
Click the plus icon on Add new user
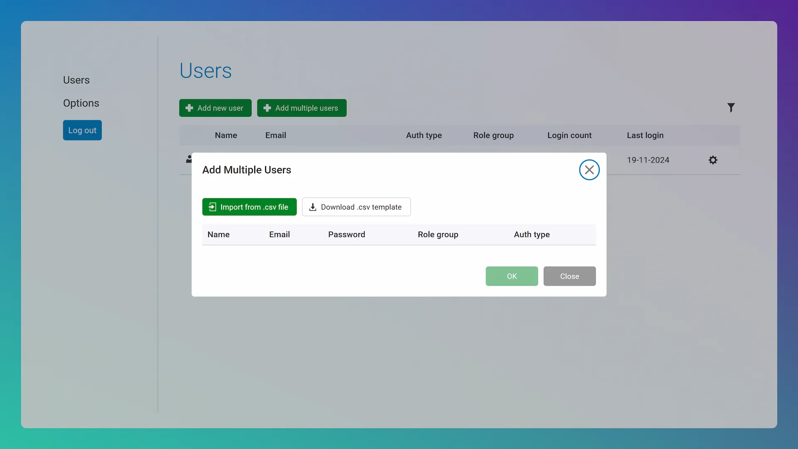[x=190, y=108]
